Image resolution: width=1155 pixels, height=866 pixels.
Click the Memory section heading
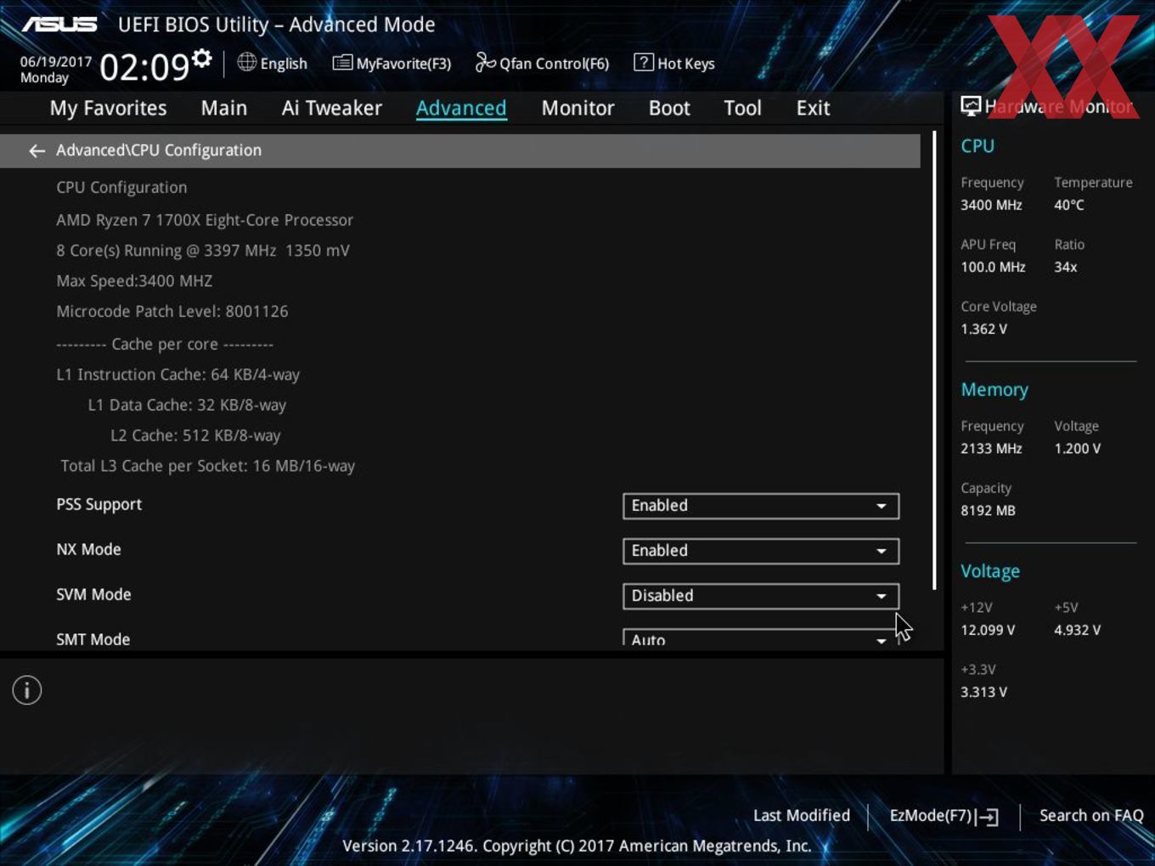(994, 390)
